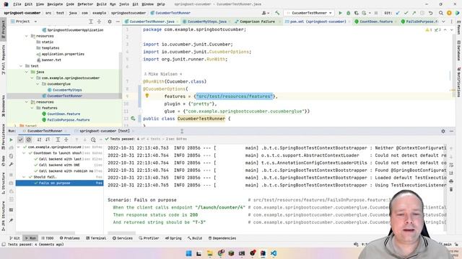Open the Refactor menu

point(85,4)
